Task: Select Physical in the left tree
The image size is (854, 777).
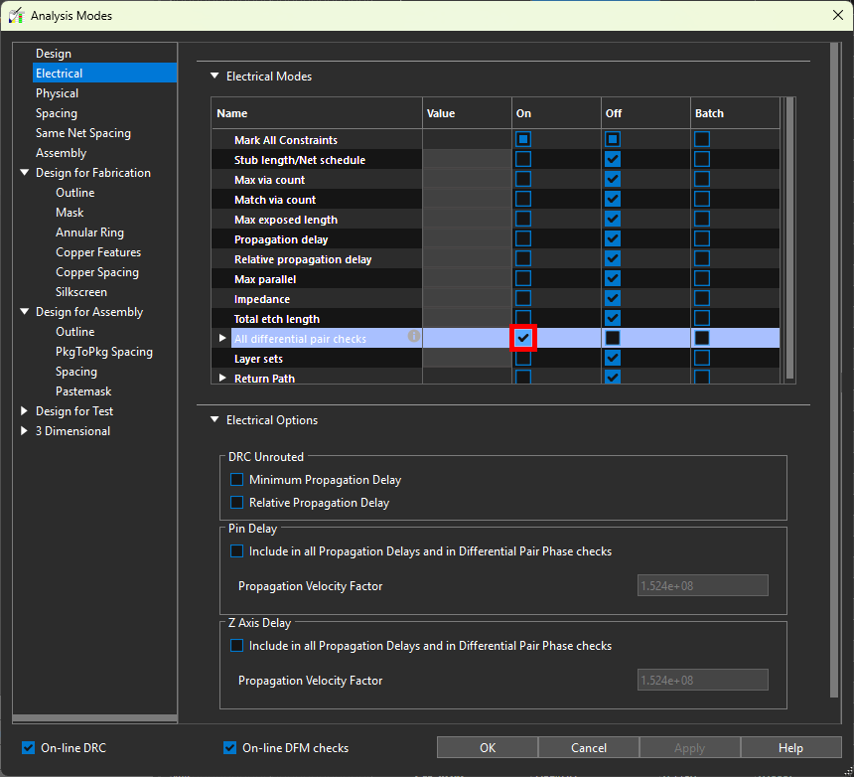Action: point(58,93)
